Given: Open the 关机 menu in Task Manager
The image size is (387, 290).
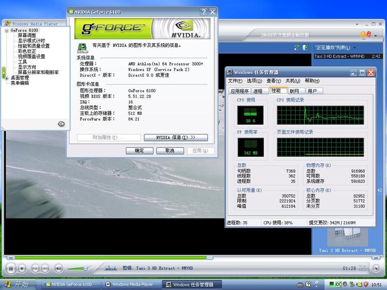Looking at the screenshot, I should pyautogui.click(x=293, y=81).
